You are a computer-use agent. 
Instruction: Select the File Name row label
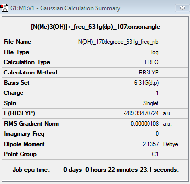(18, 42)
